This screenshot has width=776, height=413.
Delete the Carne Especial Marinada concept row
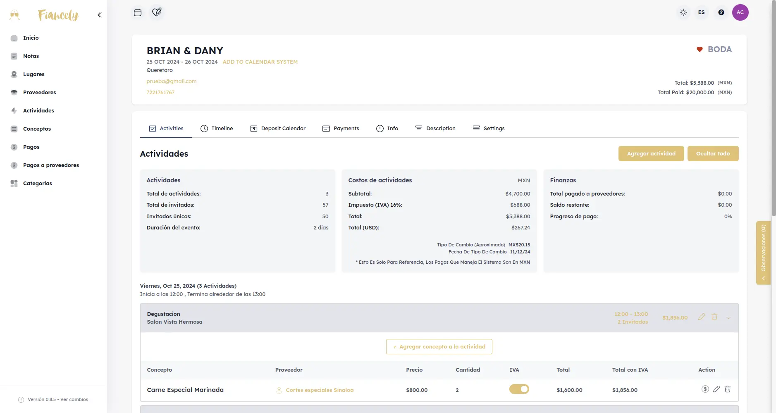point(728,389)
